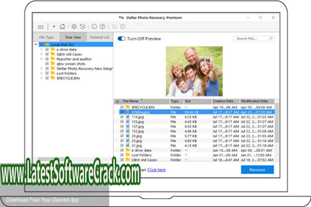Uncheck the Local Disk (D:) checkbox
Viewport: 311px width, 207px height.
[41, 44]
